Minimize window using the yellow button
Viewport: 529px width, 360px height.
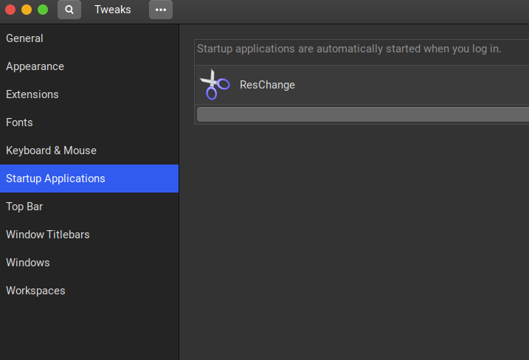click(27, 10)
